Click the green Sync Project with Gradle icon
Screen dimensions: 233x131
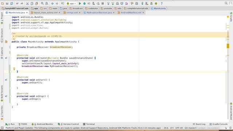click(x=142, y=3)
